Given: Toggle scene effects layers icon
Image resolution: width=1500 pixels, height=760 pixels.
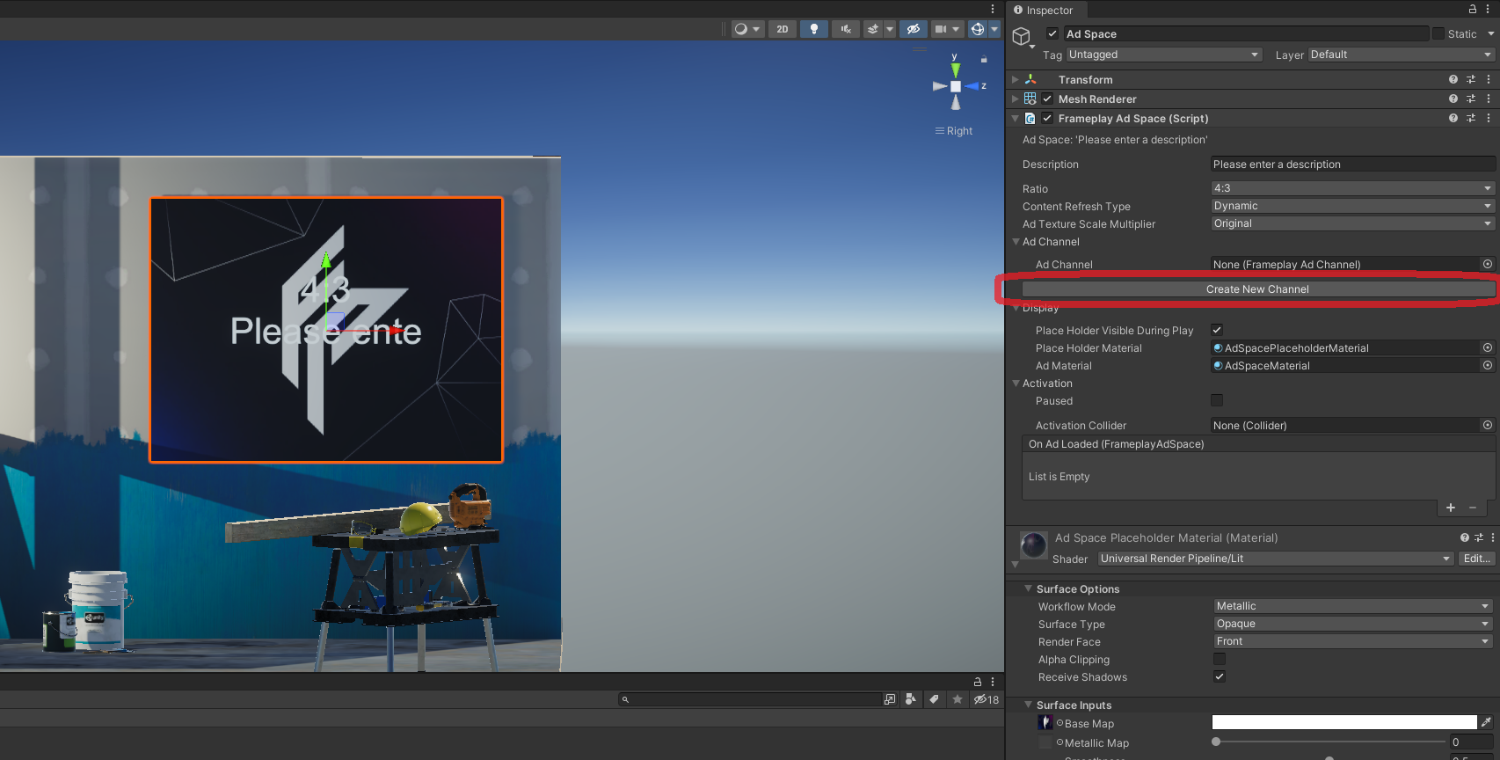Looking at the screenshot, I should point(873,29).
